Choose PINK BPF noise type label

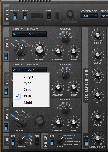(72, 145)
